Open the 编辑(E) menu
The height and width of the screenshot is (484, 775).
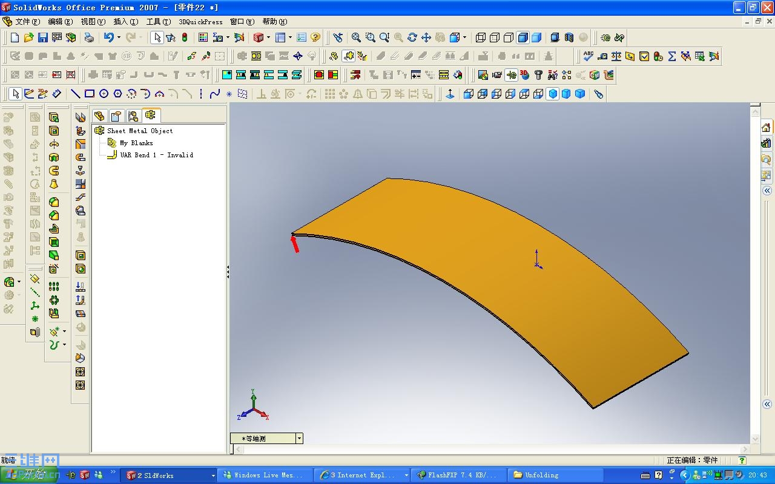(x=60, y=22)
